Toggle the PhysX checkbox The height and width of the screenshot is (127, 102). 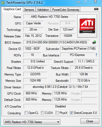pyautogui.click(x=57, y=113)
